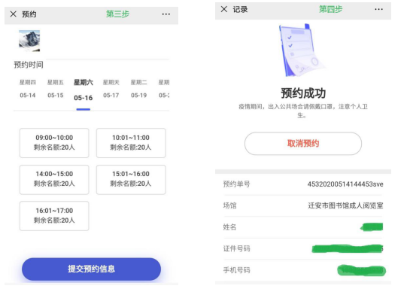This screenshot has width=401, height=292.
Task: Select the 星期二 05-19 date tab
Action: coord(139,89)
